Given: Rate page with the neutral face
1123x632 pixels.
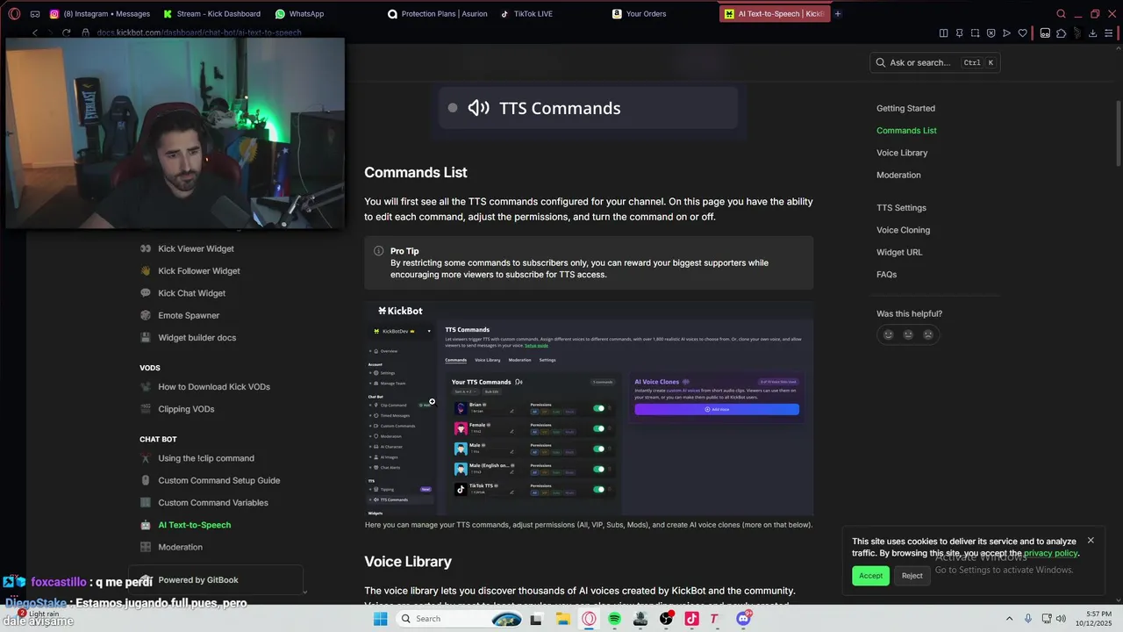Looking at the screenshot, I should (x=908, y=334).
